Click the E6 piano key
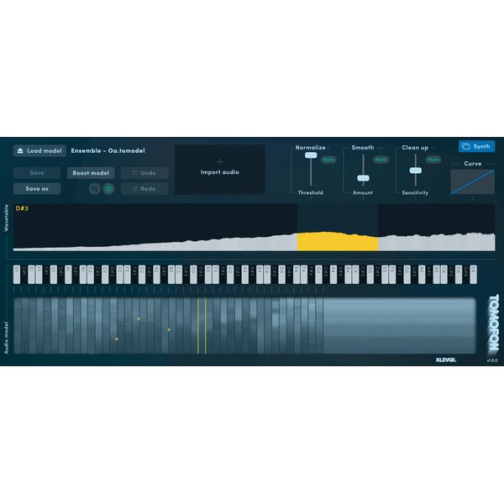 473,275
